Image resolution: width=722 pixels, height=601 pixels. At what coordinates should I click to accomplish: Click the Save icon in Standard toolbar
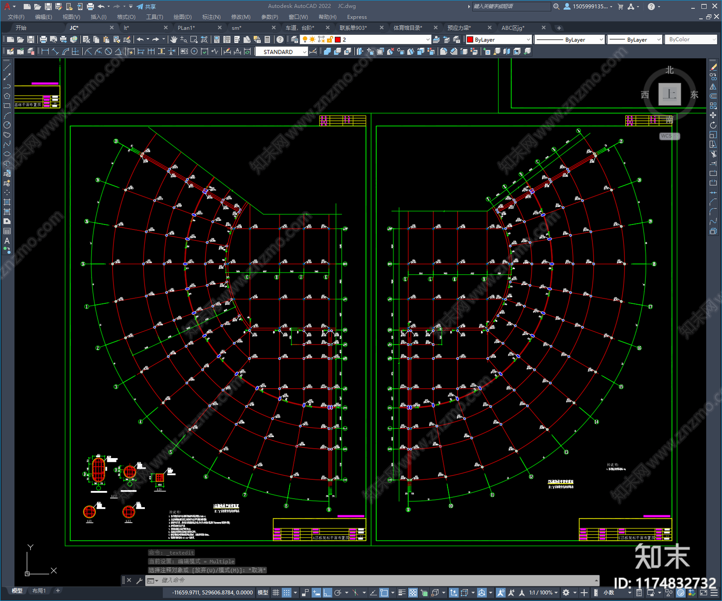click(30, 40)
